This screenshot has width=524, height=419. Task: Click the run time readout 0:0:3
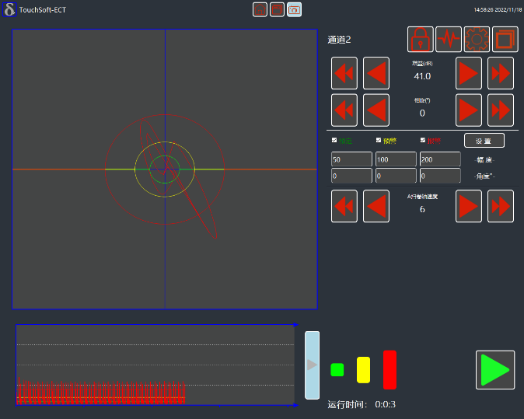click(x=386, y=404)
